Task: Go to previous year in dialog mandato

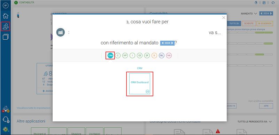Action: pos(162,43)
